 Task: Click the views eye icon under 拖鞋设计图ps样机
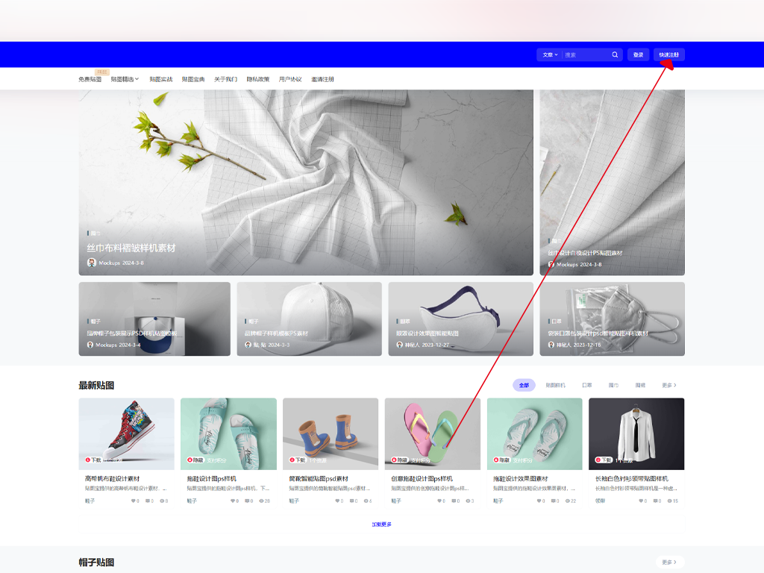point(260,501)
